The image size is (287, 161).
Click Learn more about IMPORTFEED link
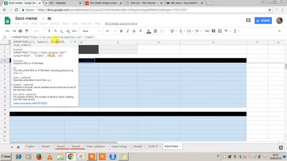coord(30,103)
